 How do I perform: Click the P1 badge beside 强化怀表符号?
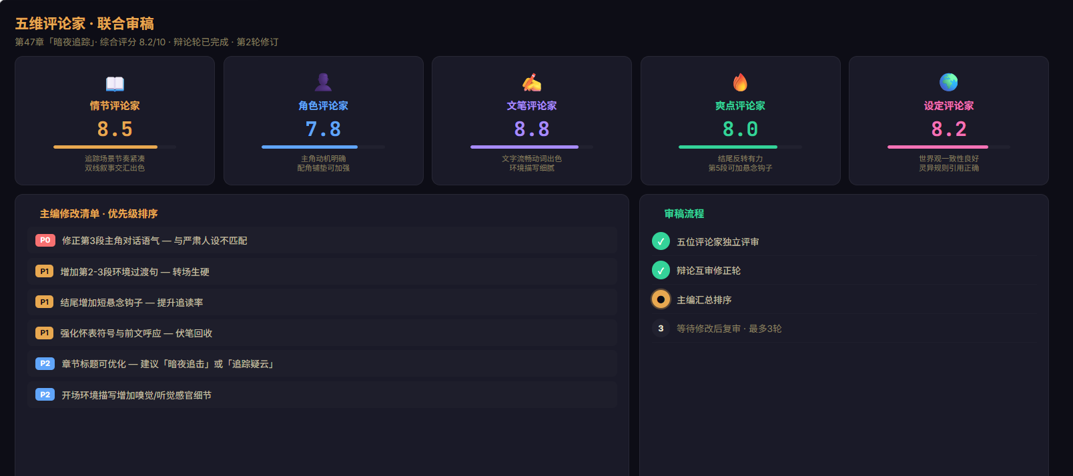tap(45, 333)
